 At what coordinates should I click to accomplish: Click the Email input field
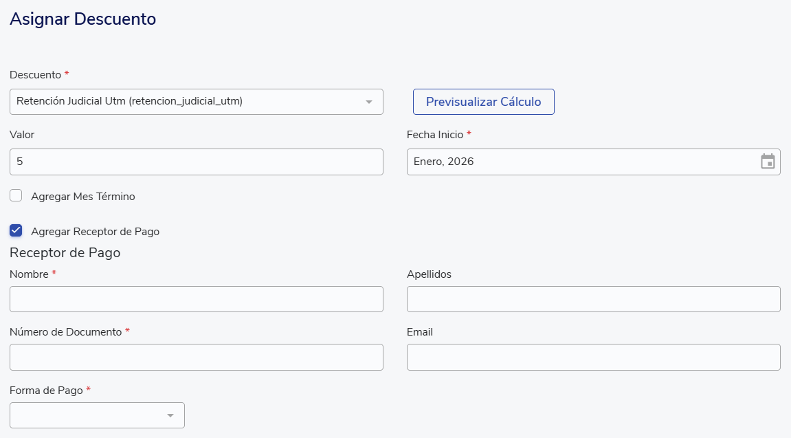tap(593, 357)
